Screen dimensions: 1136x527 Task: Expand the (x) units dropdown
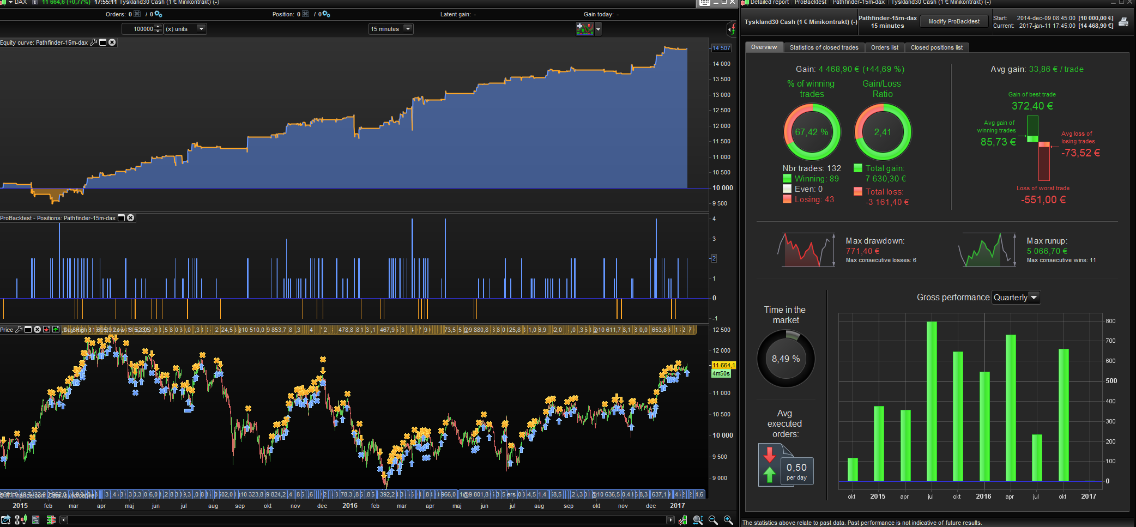tap(201, 29)
